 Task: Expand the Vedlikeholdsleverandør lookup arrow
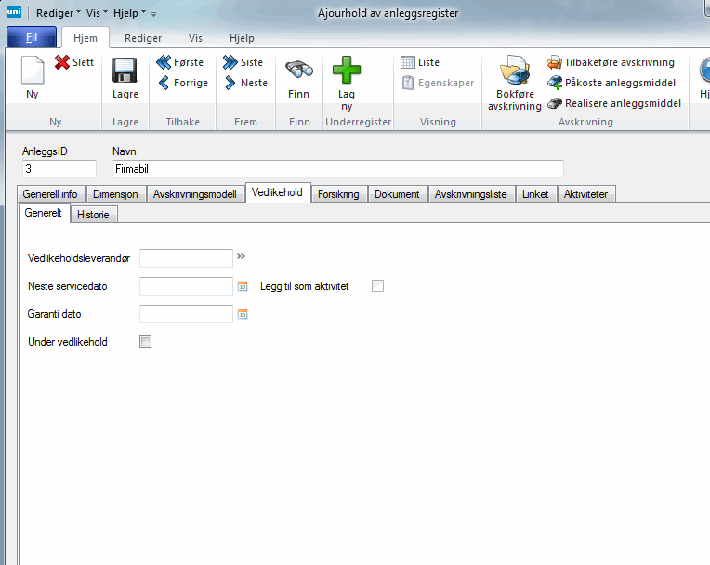point(242,256)
